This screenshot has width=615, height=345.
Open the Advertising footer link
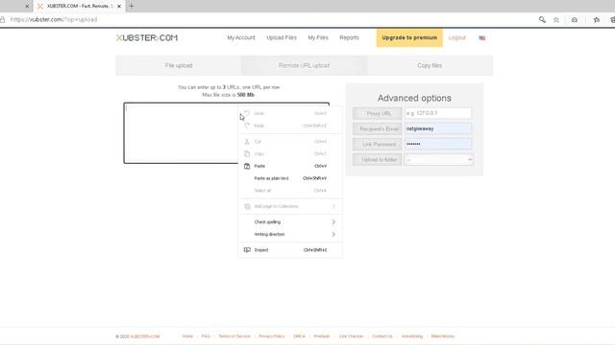[412, 336]
